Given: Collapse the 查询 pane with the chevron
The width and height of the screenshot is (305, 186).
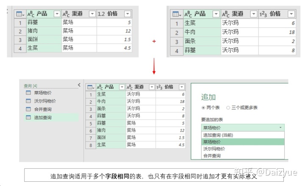Looking at the screenshot, I should pyautogui.click(x=79, y=85).
